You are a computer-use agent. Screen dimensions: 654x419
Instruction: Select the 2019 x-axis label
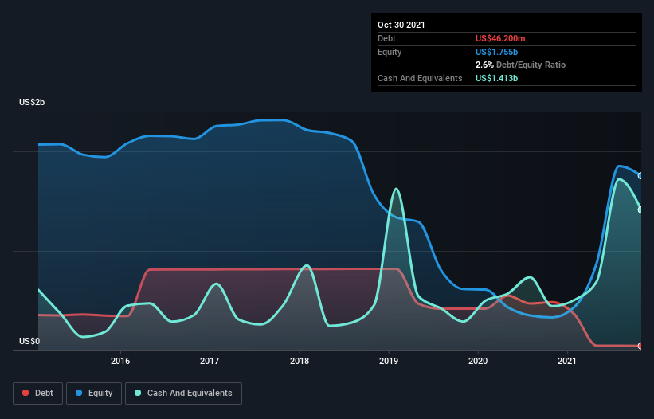pyautogui.click(x=389, y=361)
